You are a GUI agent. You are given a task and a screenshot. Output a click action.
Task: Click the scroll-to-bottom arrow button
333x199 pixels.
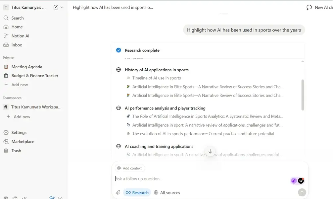(x=210, y=151)
